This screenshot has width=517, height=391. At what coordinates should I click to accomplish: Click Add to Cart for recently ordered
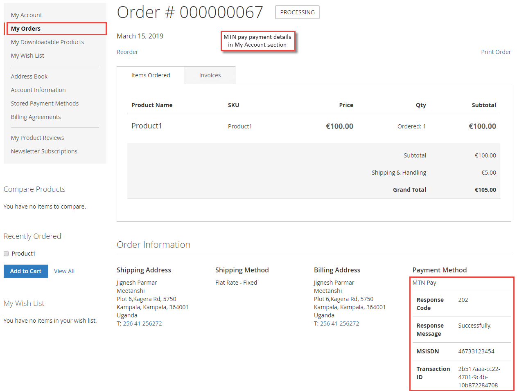click(25, 271)
